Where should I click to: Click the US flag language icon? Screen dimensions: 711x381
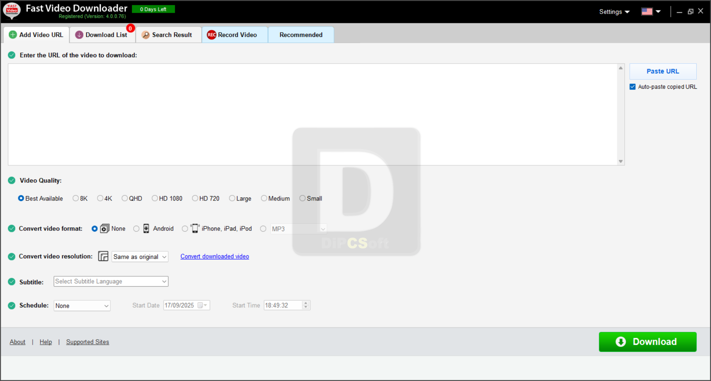click(647, 11)
